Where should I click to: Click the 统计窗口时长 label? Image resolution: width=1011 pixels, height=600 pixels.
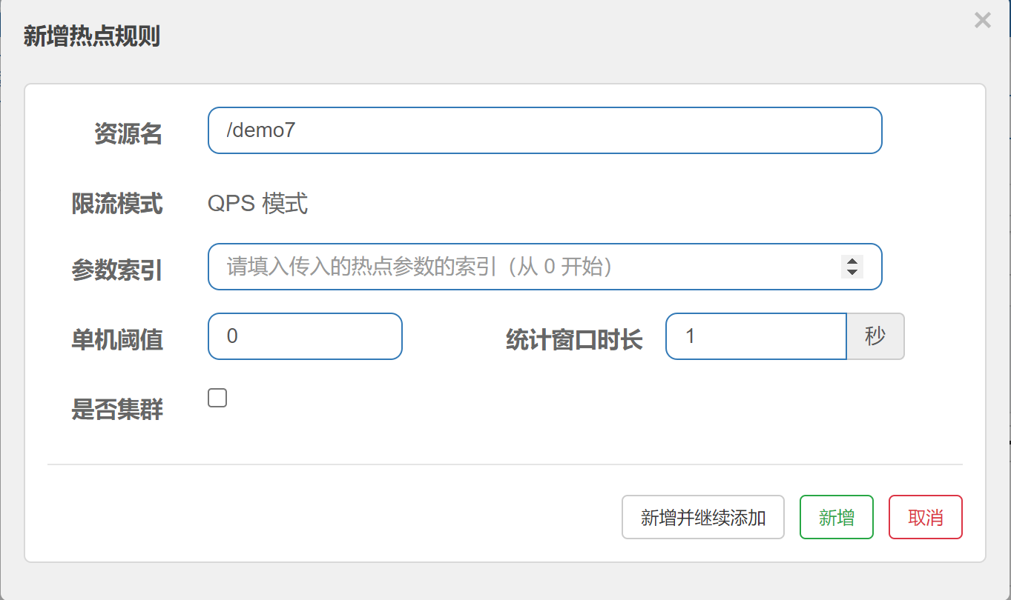click(x=574, y=340)
